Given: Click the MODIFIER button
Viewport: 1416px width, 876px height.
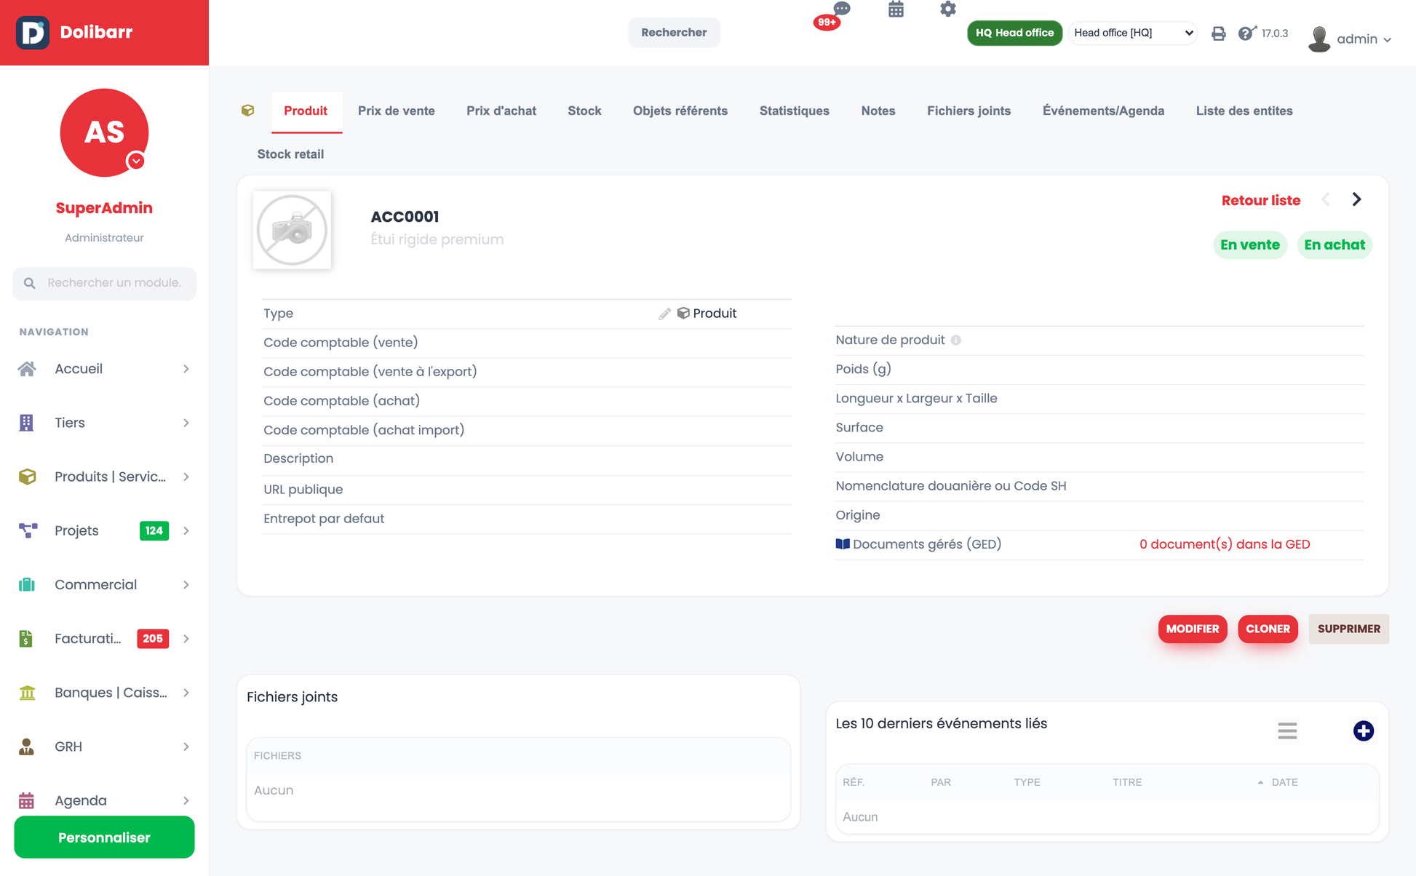Looking at the screenshot, I should [1192, 629].
